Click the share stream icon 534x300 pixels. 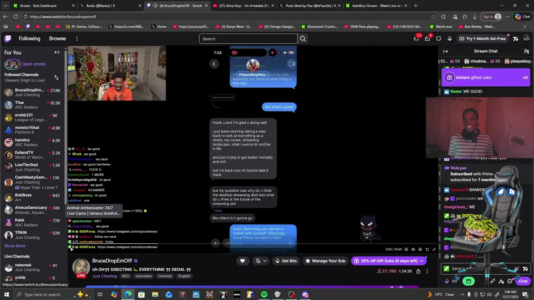pyautogui.click(x=418, y=271)
